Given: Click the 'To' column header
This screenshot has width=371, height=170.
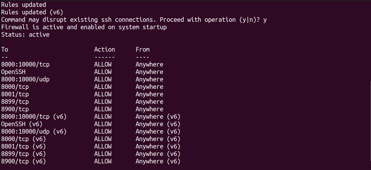Looking at the screenshot, I should coord(5,50).
